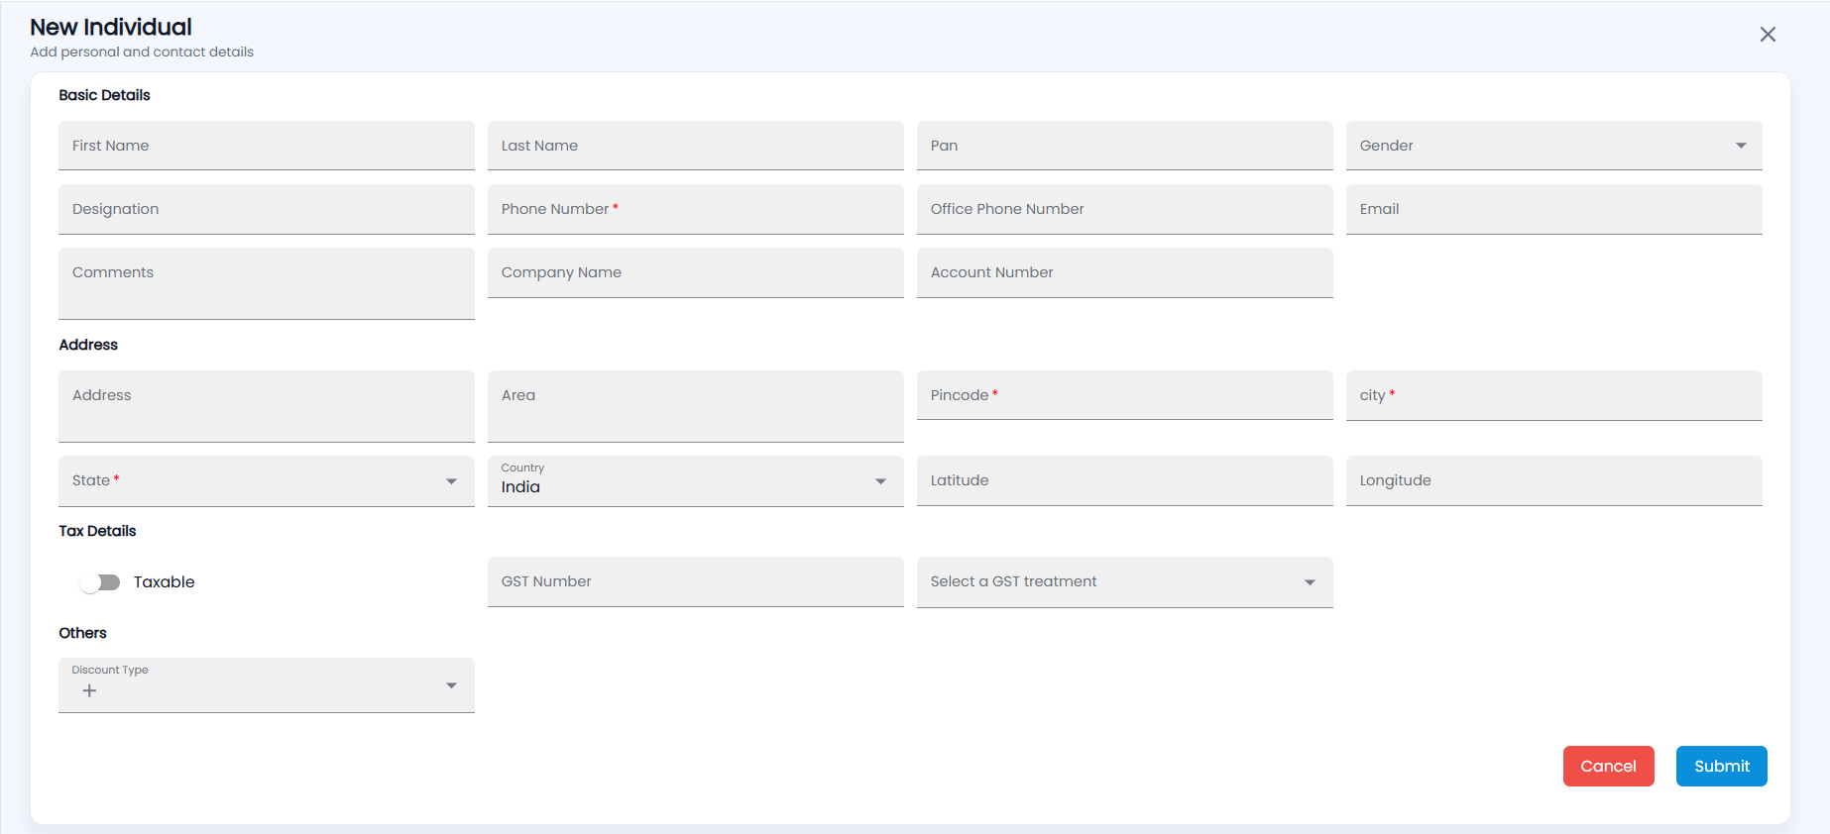This screenshot has width=1830, height=834.
Task: Select the city input field
Action: [1553, 395]
